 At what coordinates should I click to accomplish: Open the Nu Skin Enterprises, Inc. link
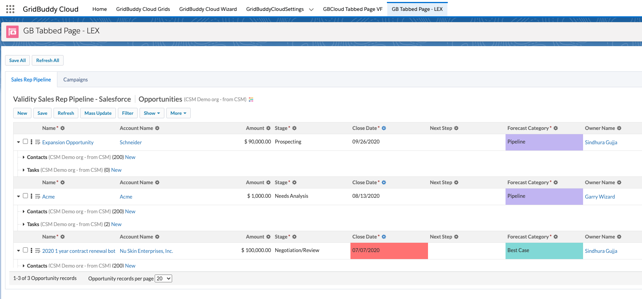(146, 251)
